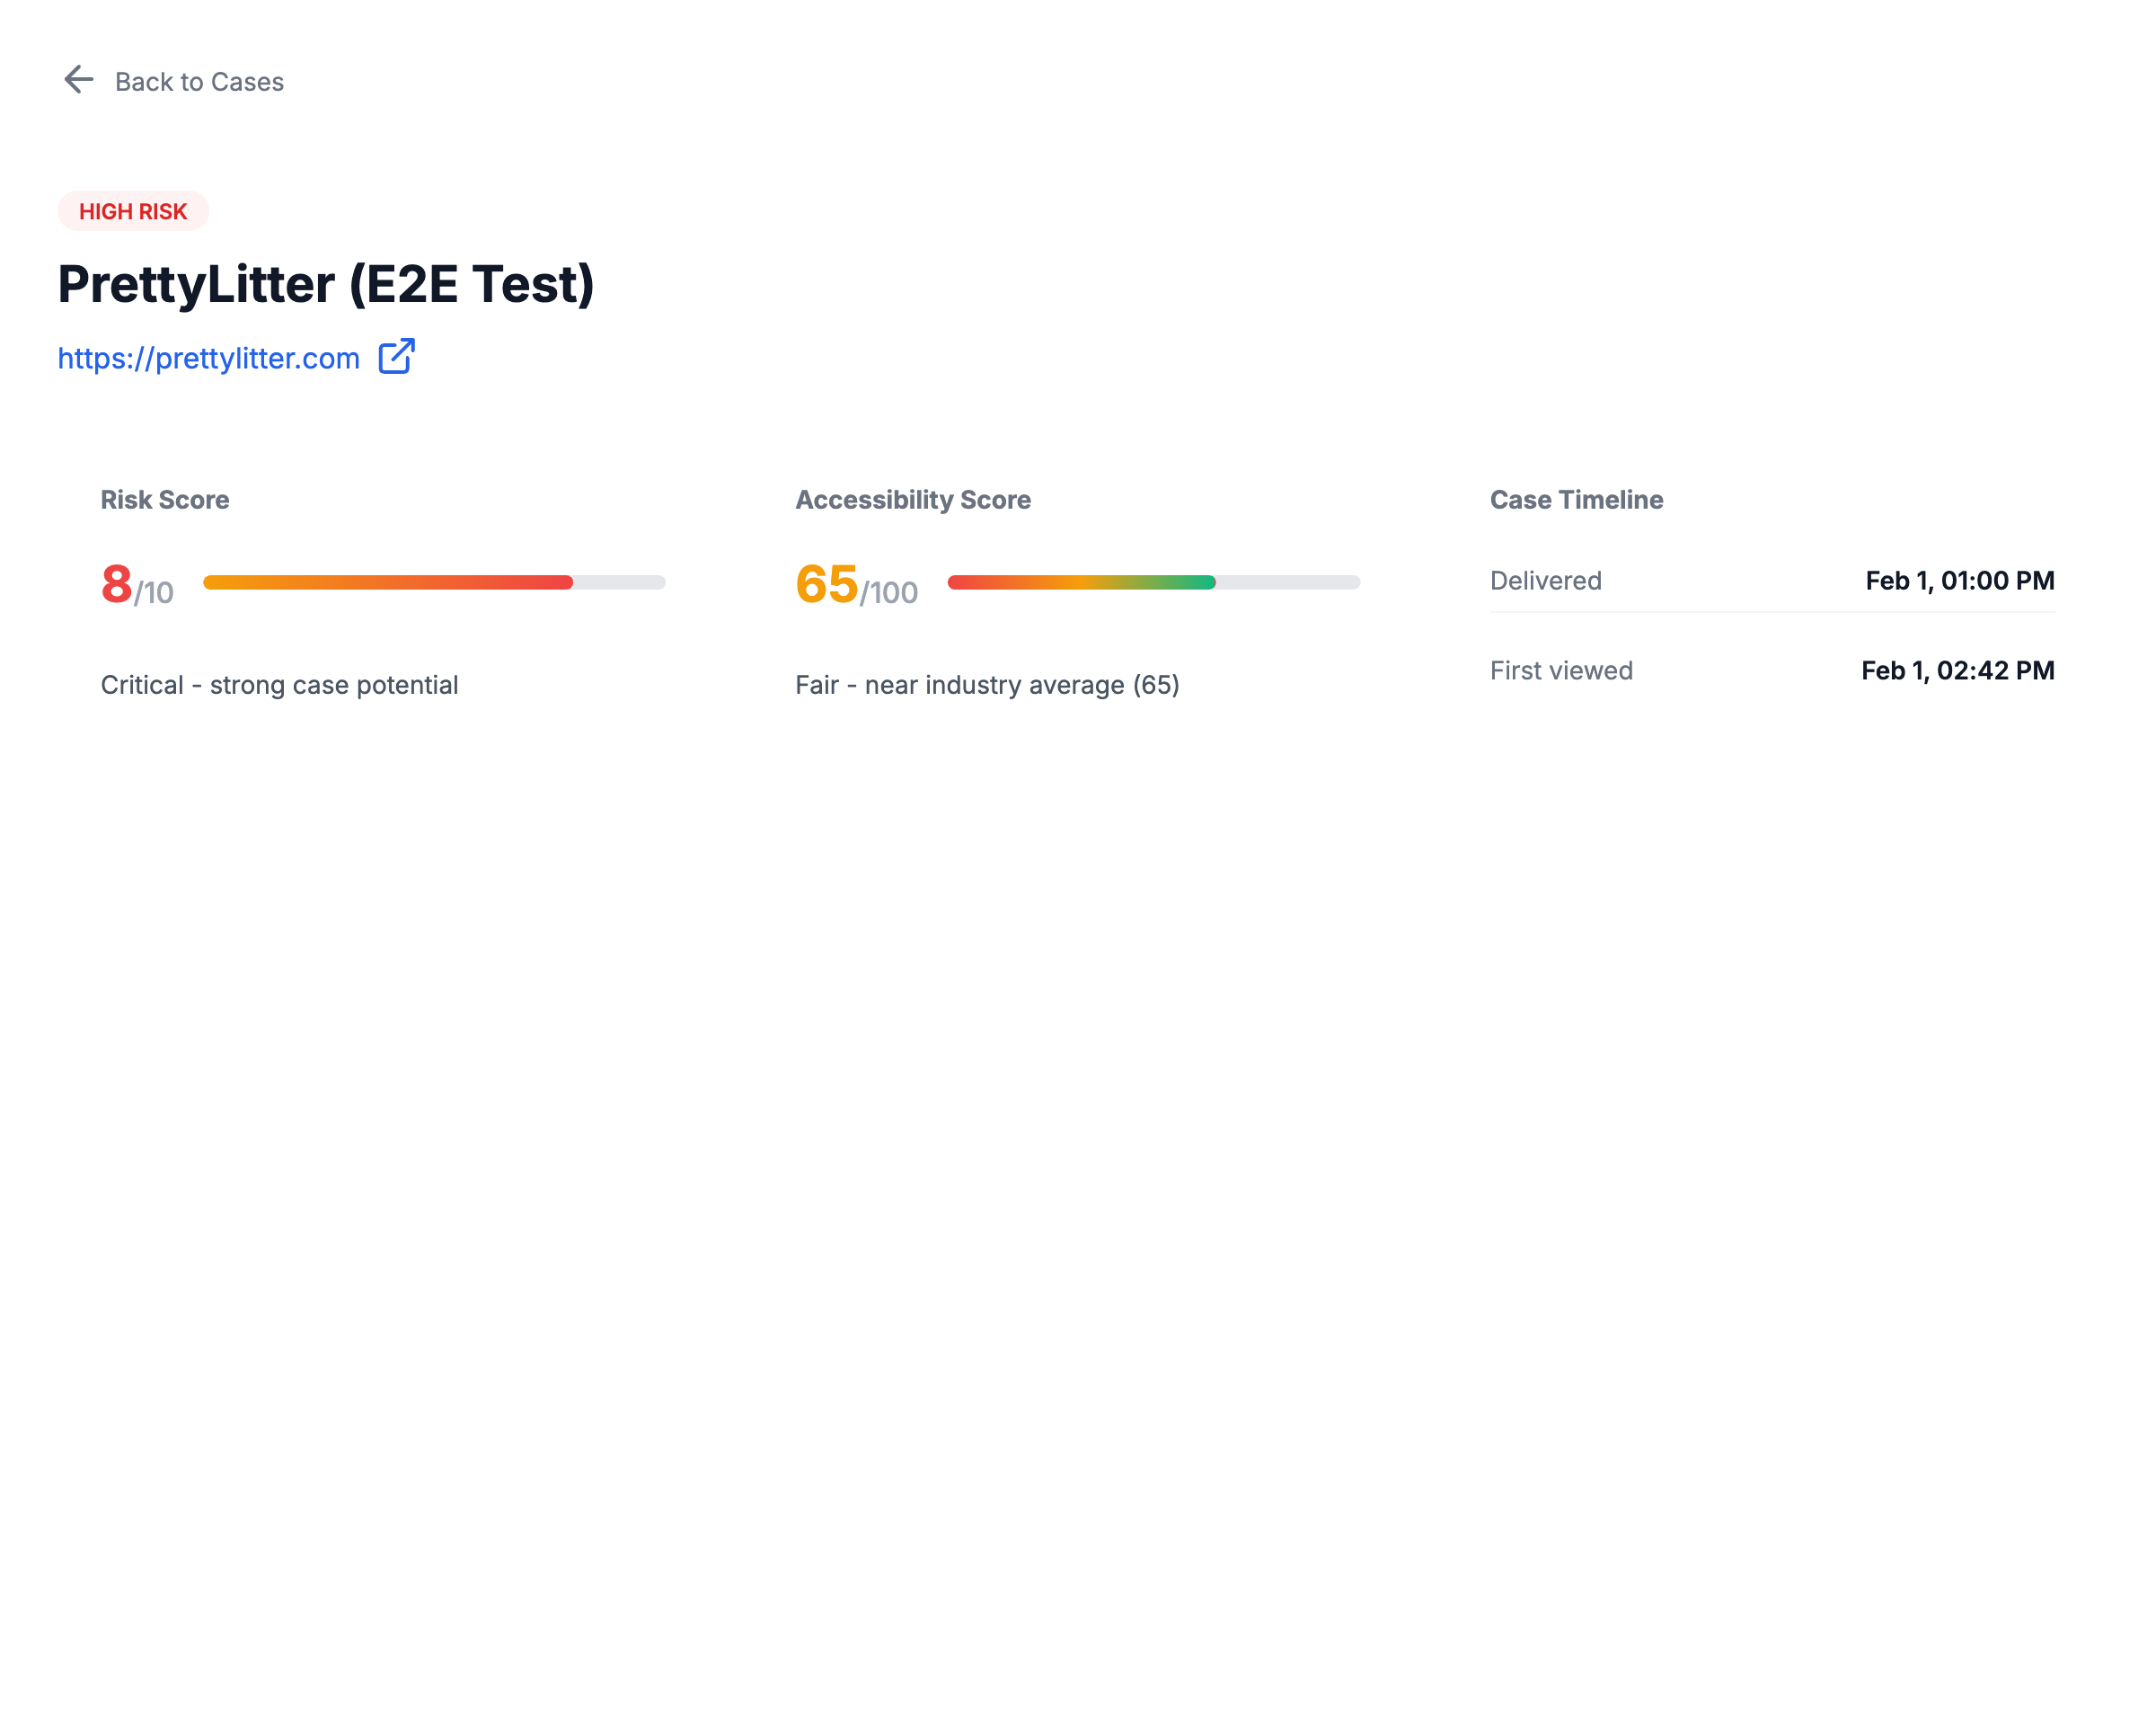
Task: Click the red risk indicator badge
Action: coord(133,211)
